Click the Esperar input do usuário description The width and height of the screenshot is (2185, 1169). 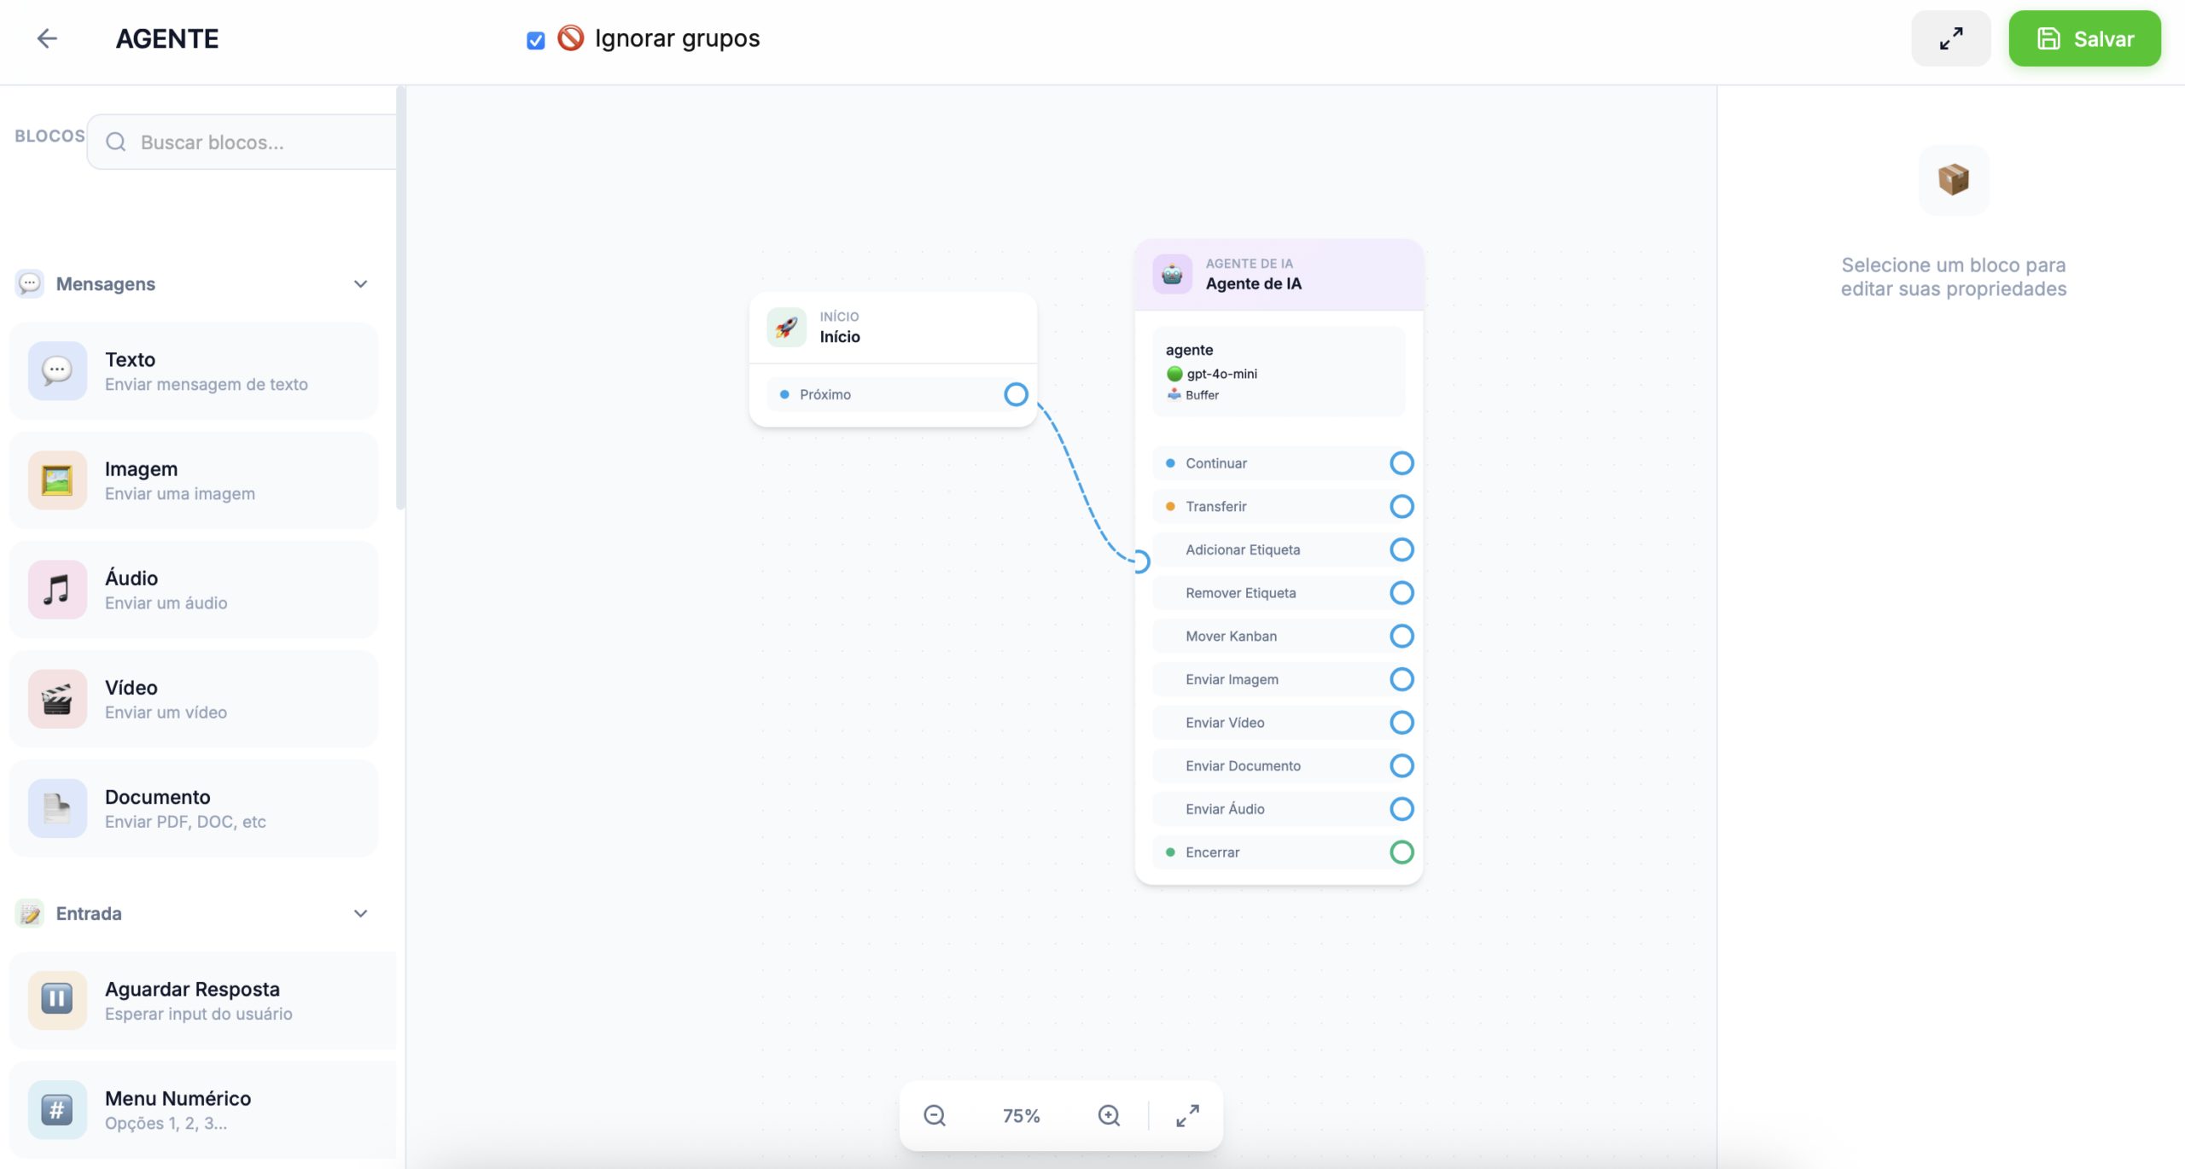coord(199,1014)
